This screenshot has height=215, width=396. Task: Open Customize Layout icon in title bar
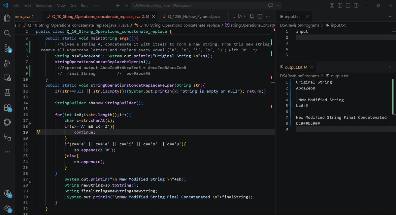(332, 5)
